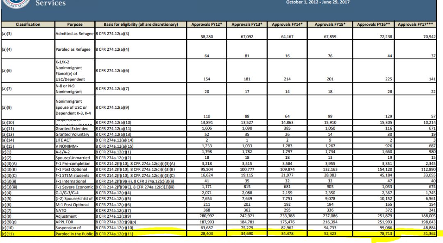Screen dimensions: 443x243
Task: Select the 'Approvals FY15*' column header
Action: click(x=330, y=25)
